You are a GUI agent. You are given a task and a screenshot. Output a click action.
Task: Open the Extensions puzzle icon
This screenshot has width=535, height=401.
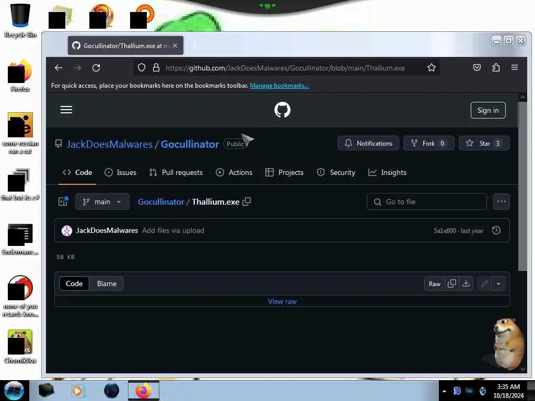point(496,68)
